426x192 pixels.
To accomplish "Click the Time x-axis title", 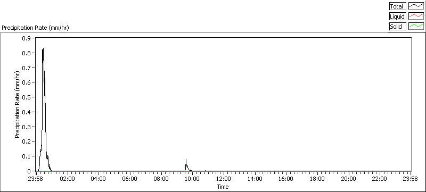I will coord(223,187).
